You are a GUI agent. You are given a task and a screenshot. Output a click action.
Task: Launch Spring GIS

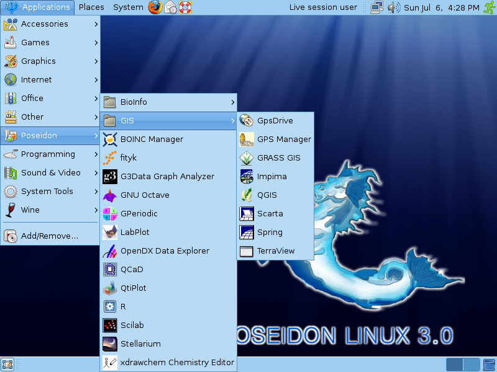pyautogui.click(x=275, y=232)
